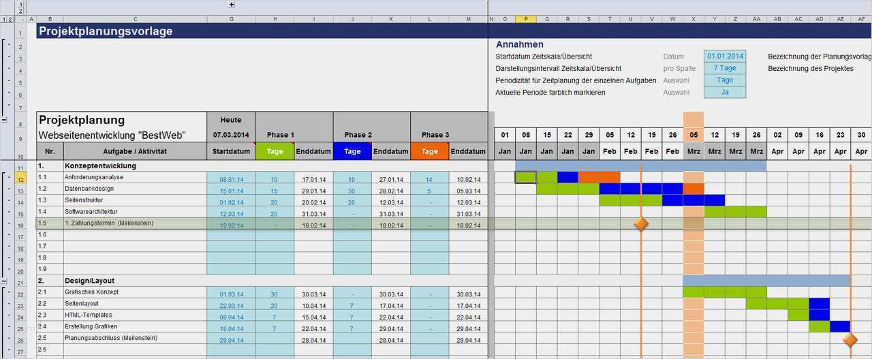The image size is (872, 359).
Task: Click the Startdatum cell 01.01.2014
Action: click(725, 57)
